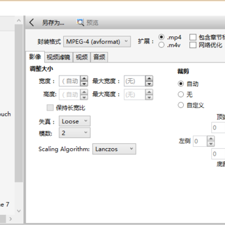The width and height of the screenshot is (225, 225).
Task: Switch to the 视频 tab
Action: click(x=82, y=57)
